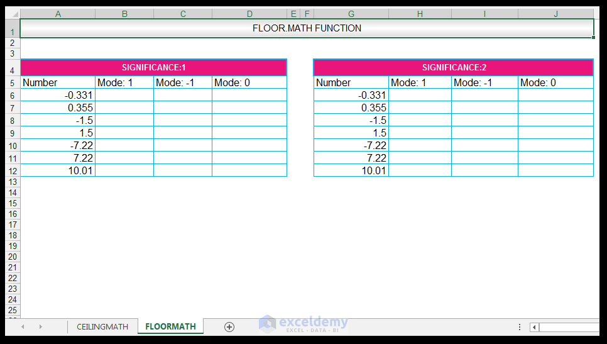Select cell A12 containing 10.01
Viewport: 607px width, 344px height.
click(58, 170)
